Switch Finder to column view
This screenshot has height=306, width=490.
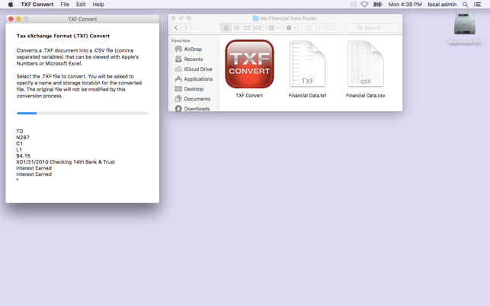[247, 28]
